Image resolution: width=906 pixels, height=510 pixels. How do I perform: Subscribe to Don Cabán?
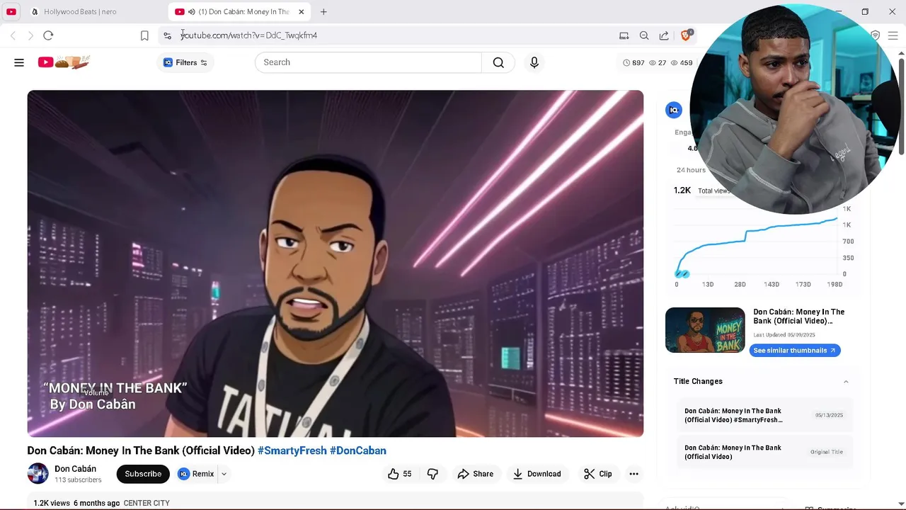click(143, 474)
